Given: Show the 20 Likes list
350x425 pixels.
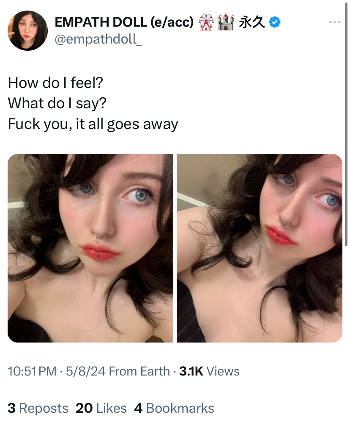Looking at the screenshot, I should pos(101,408).
